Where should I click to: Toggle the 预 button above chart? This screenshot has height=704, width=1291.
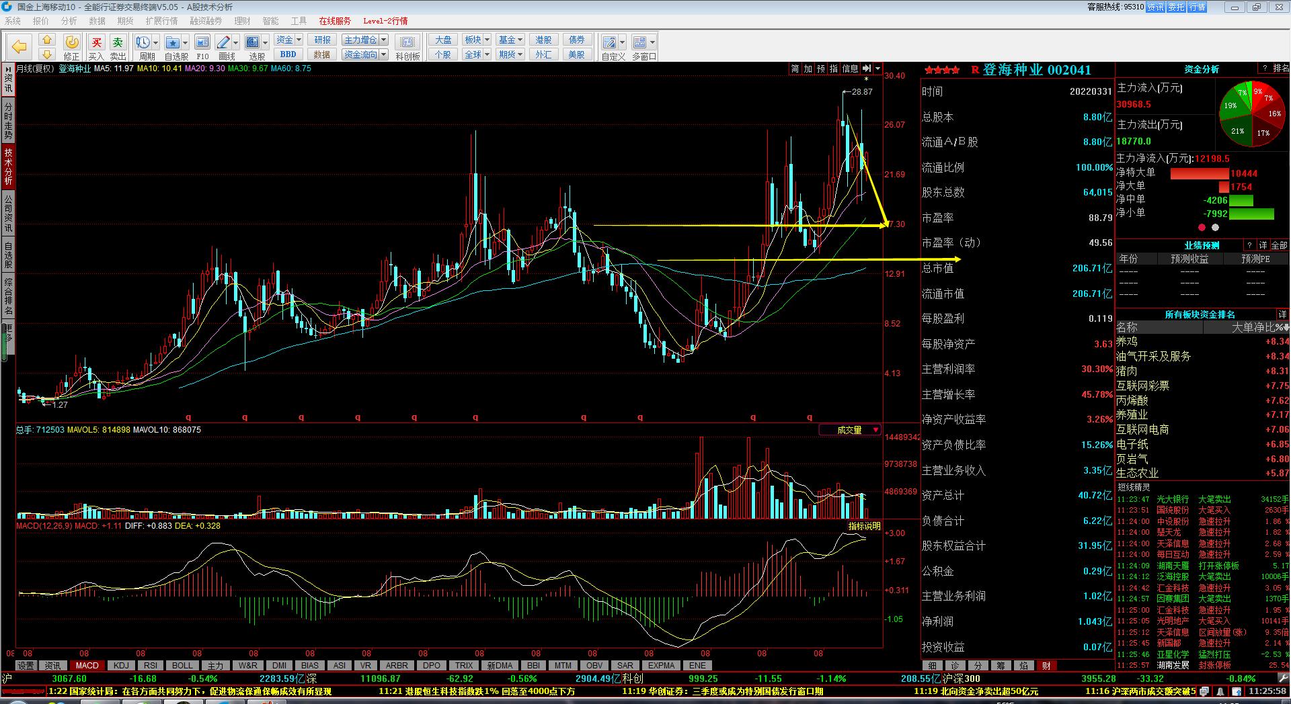821,69
